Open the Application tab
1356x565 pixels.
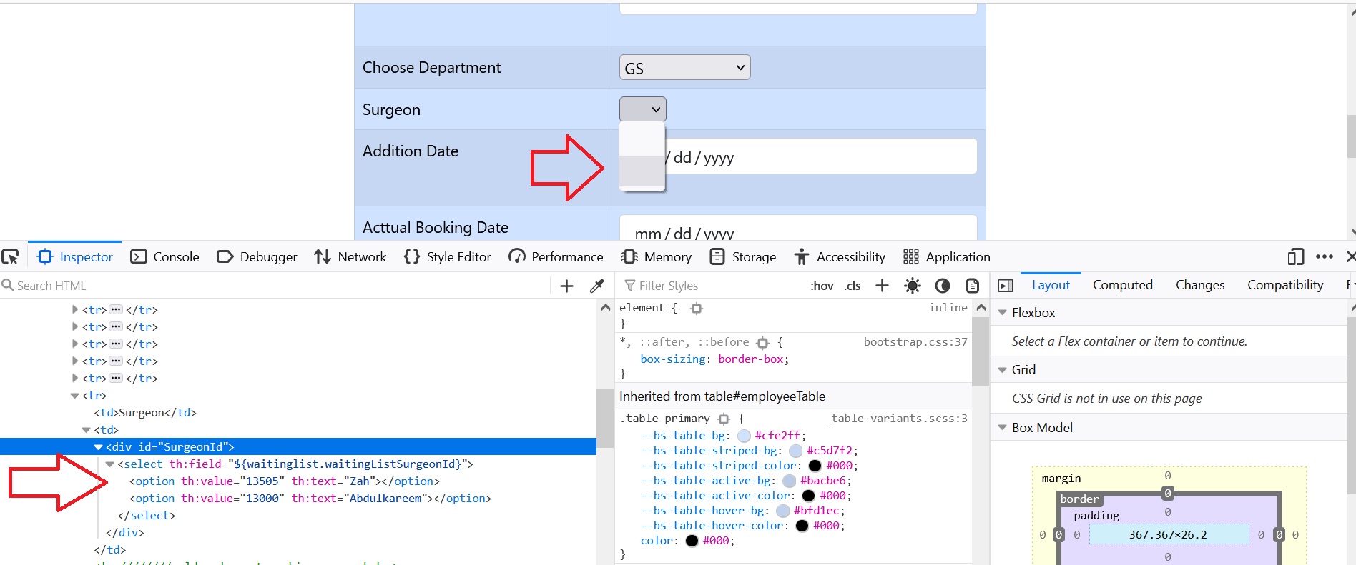click(x=946, y=256)
